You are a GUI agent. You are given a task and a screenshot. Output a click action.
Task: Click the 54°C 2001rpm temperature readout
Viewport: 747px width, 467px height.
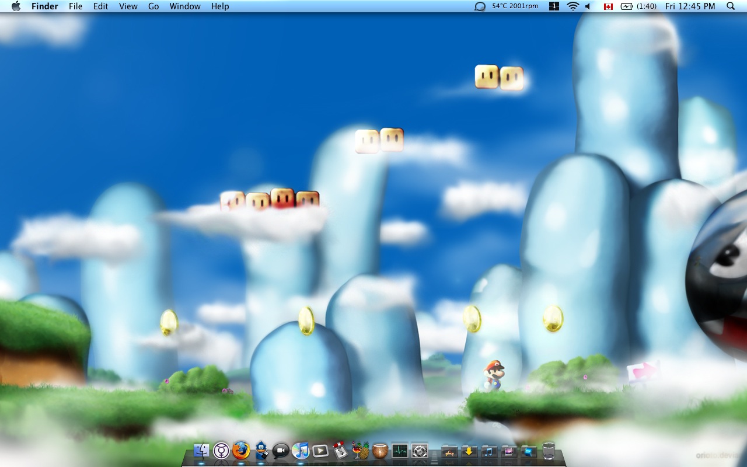515,6
